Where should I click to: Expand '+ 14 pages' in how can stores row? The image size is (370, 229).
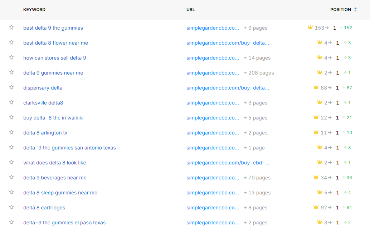[257, 58]
